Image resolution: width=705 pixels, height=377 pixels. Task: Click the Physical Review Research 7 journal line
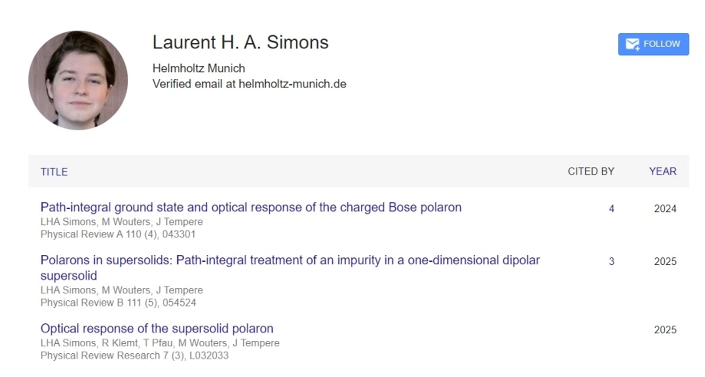click(134, 356)
